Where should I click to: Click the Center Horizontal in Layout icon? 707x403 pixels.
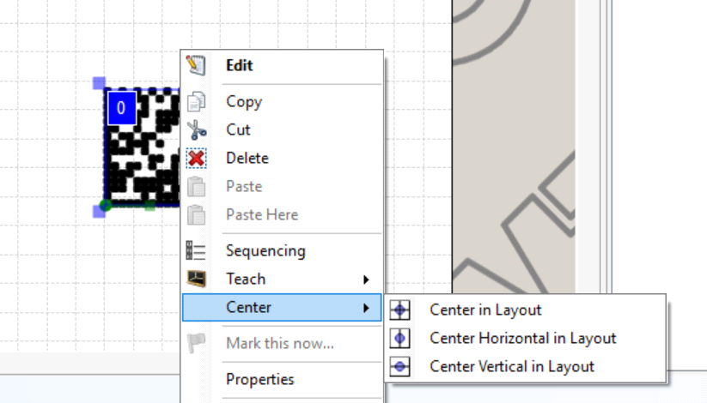(400, 338)
